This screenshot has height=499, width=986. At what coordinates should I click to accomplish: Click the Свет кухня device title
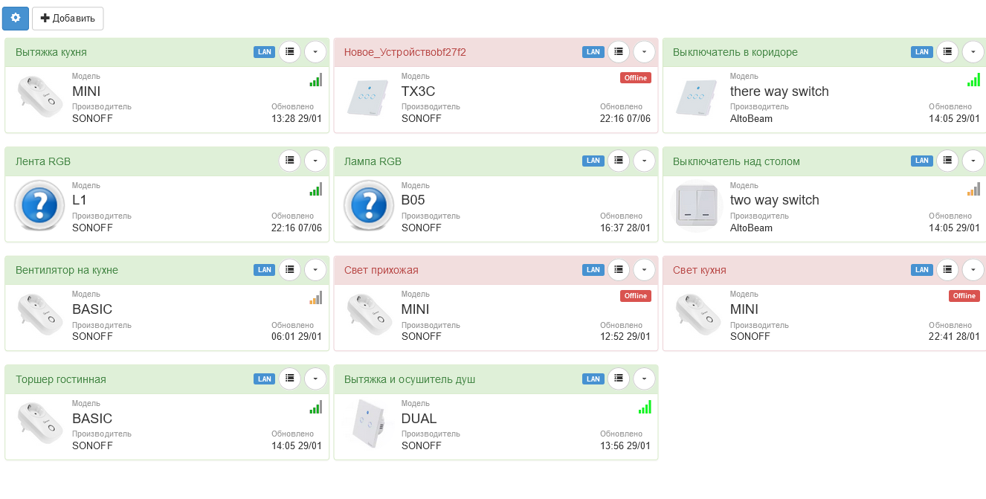coord(699,270)
